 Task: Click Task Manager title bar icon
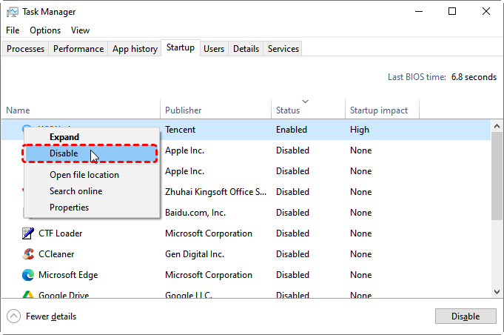pos(12,12)
